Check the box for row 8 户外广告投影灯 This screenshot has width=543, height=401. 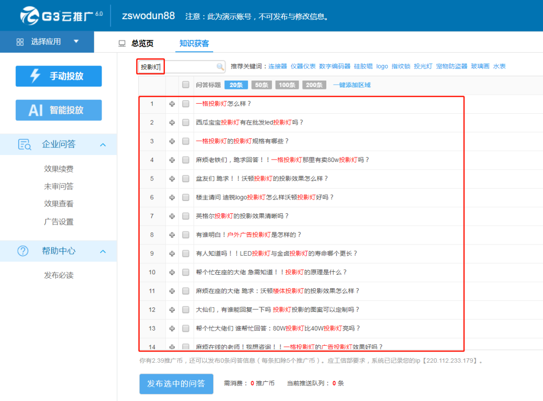point(186,234)
